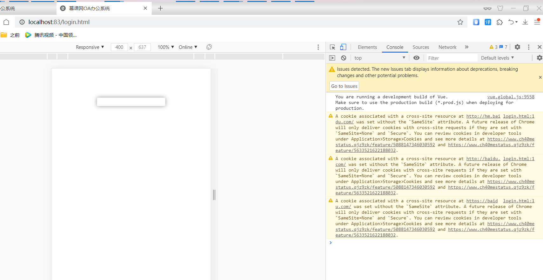Image resolution: width=543 pixels, height=280 pixels.
Task: Expand the Default levels dropdown
Action: (497, 58)
